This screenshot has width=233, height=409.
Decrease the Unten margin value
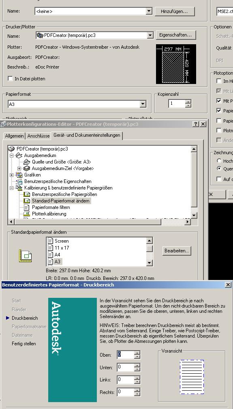pos(137,370)
